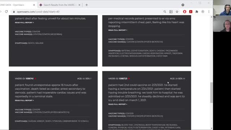Read full report for VAERS ID 1088741
The image size is (231, 130).
coord(24,100)
